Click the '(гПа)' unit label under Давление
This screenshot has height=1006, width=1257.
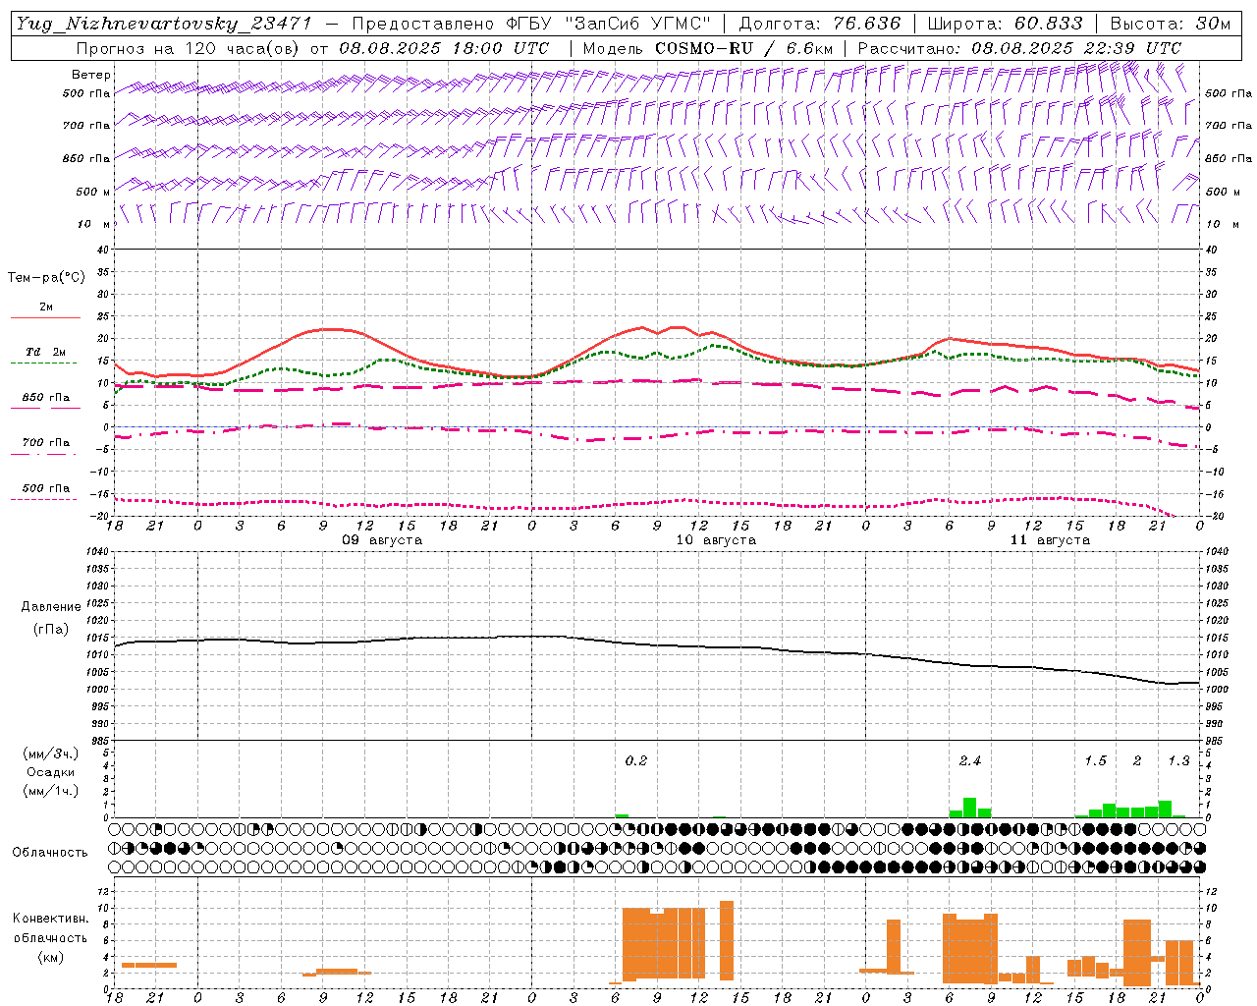coord(50,630)
